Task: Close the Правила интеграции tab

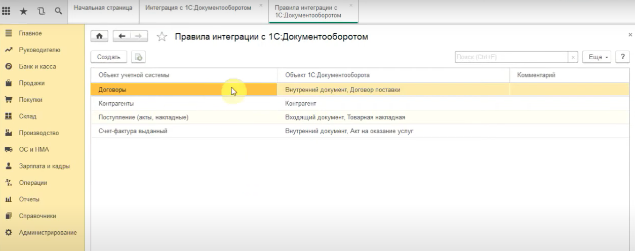Action: click(351, 5)
